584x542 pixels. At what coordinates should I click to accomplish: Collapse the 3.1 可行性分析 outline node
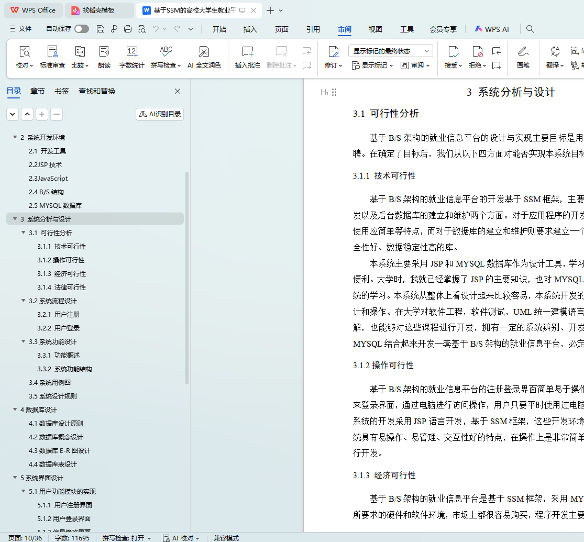(24, 233)
